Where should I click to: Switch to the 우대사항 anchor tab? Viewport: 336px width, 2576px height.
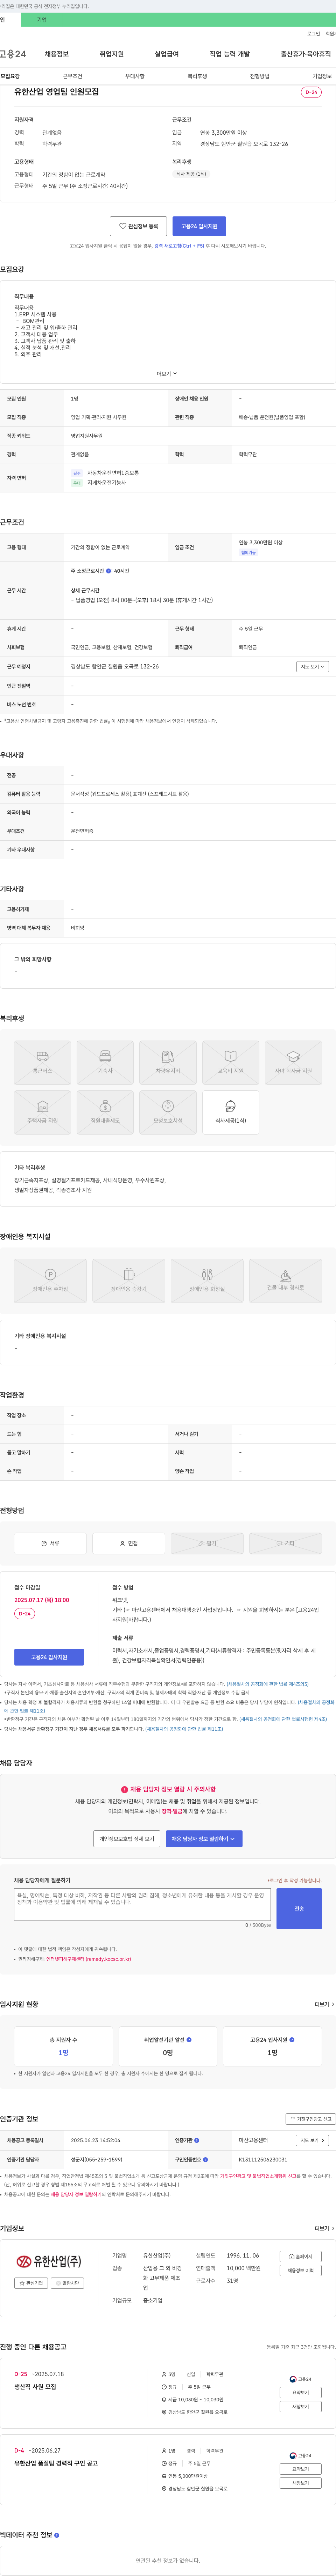click(135, 76)
